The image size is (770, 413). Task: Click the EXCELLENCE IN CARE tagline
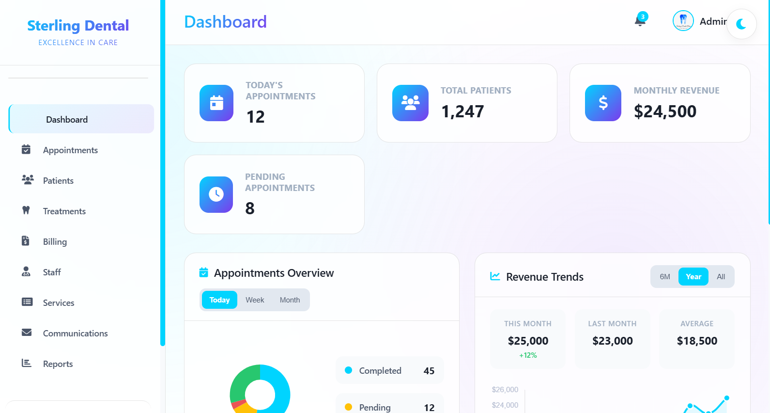[x=78, y=43]
